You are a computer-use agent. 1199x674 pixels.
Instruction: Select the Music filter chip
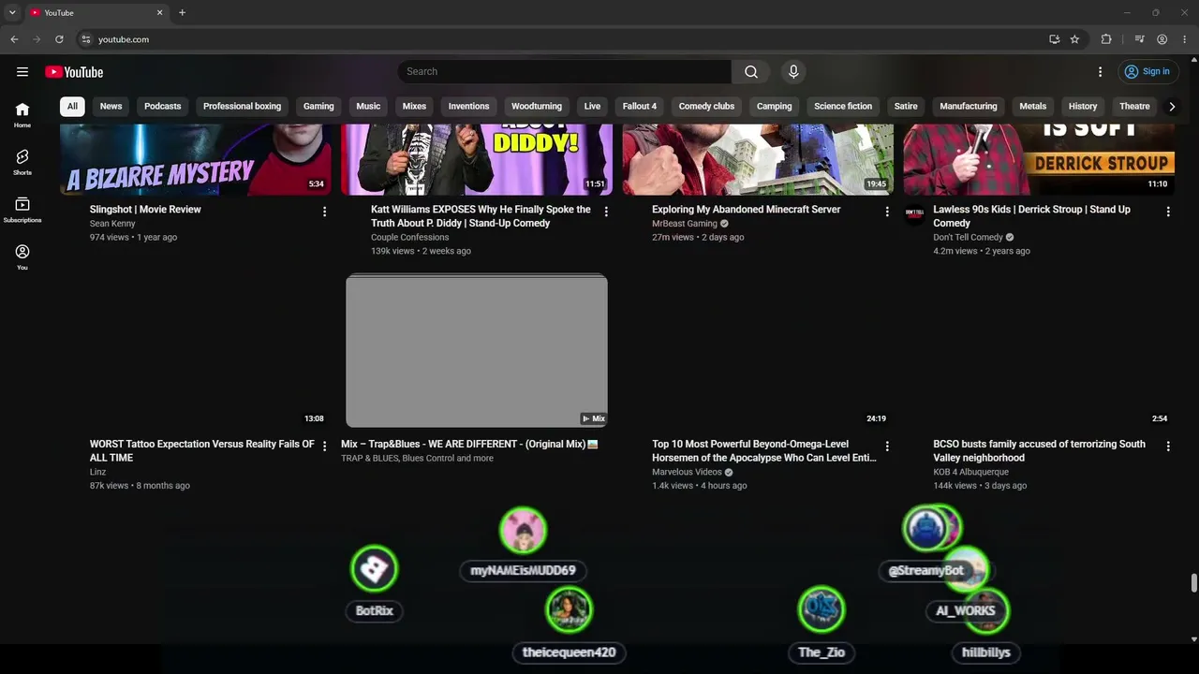[368, 107]
